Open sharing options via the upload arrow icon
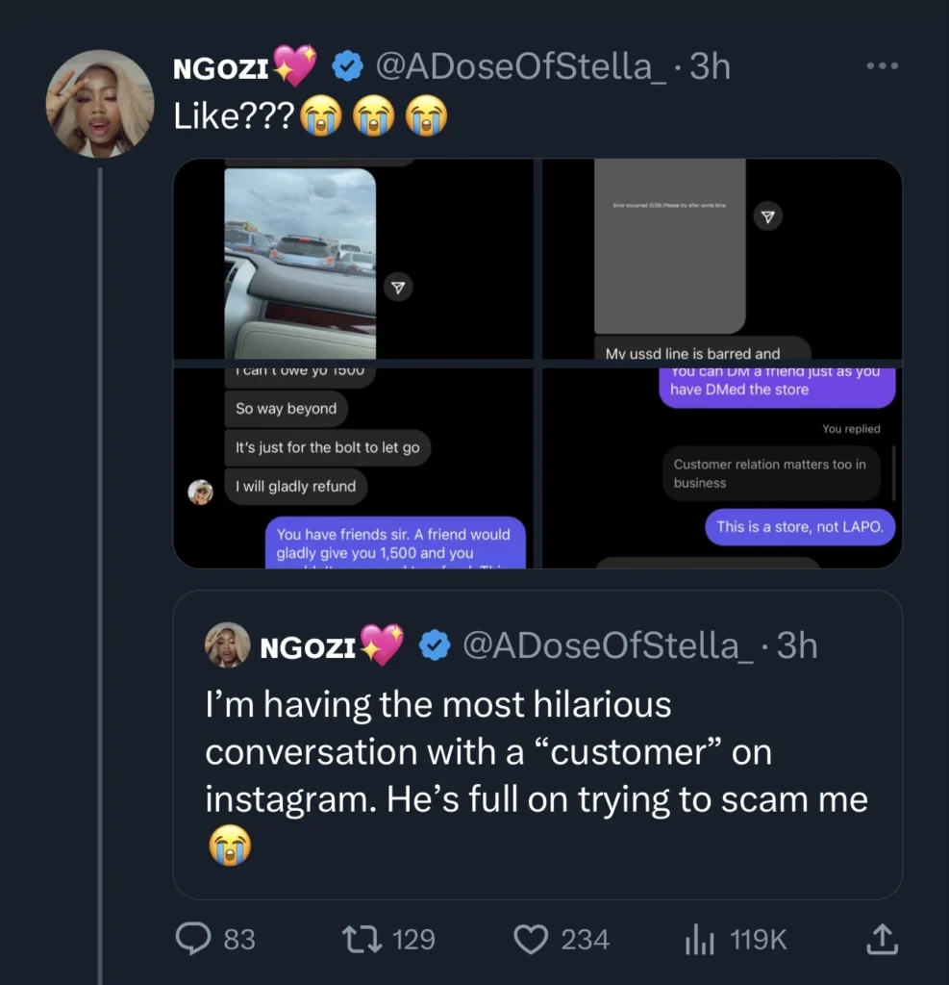Viewport: 949px width, 985px height. pyautogui.click(x=882, y=940)
